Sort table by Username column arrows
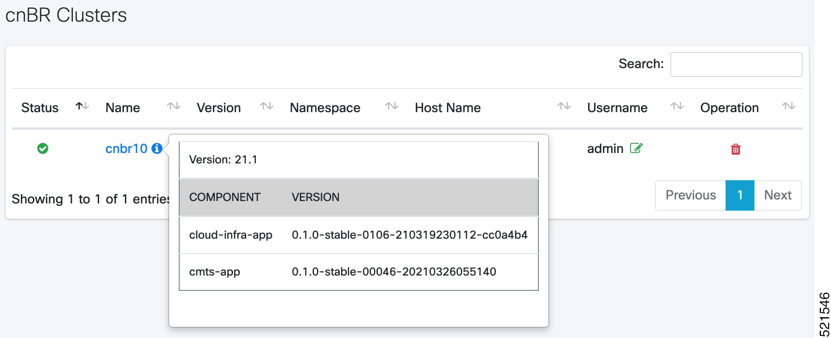 [x=677, y=106]
